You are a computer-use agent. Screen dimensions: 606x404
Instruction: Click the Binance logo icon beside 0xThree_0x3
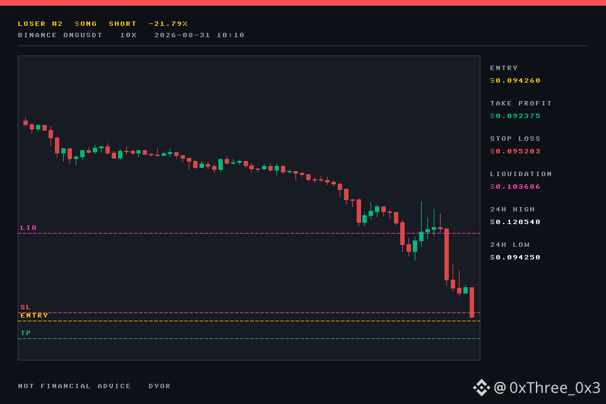click(482, 388)
